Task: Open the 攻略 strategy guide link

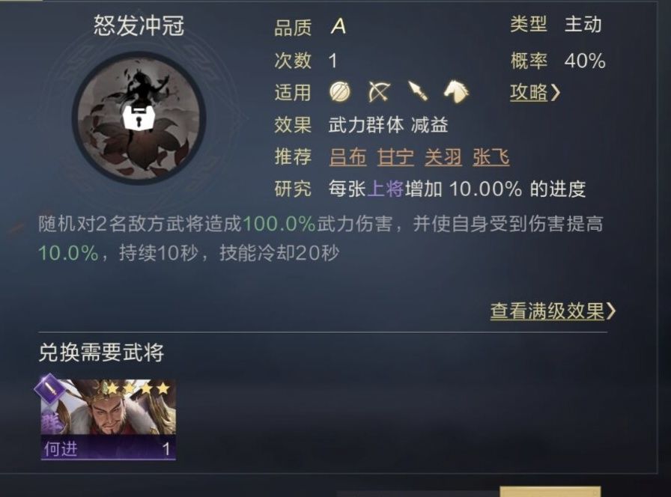Action: 529,92
